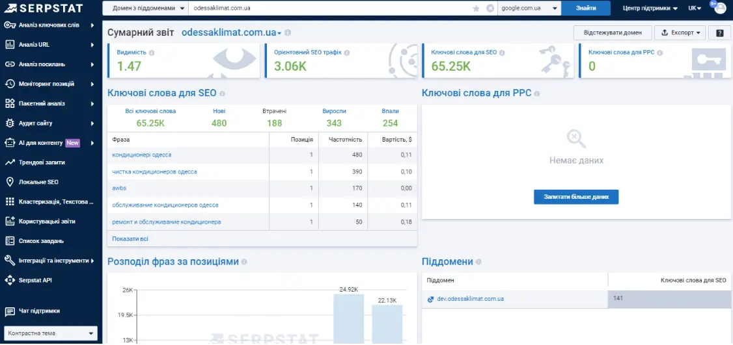Click the batch analysis grid icon
The image size is (733, 345).
pos(10,104)
